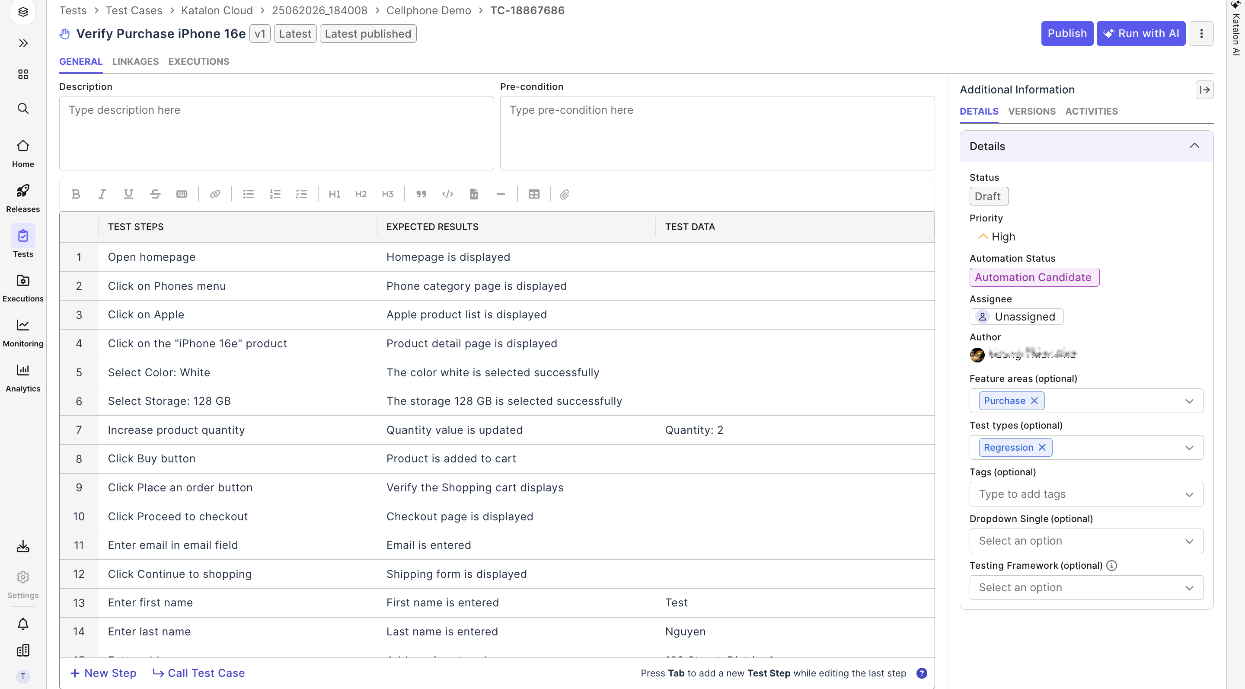Apply italic formatting
The image size is (1245, 689).
point(102,194)
